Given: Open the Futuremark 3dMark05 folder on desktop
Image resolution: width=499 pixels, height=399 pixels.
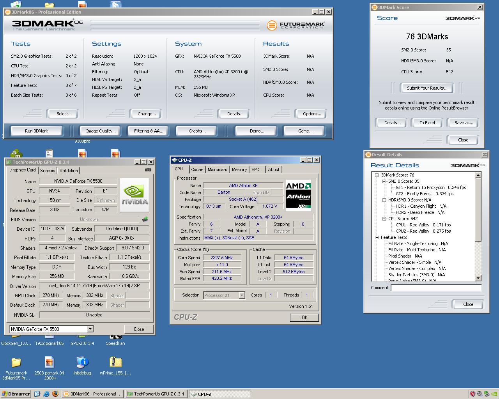Looking at the screenshot, I should pyautogui.click(x=16, y=369).
